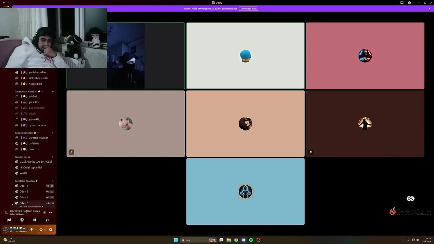Join the YAYIN voice channel
Screen dimensions: 434x244
34,173
